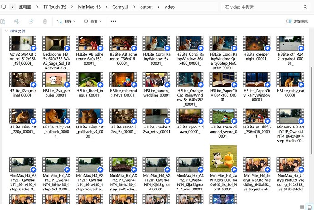Select H3Lite_rainy_cat_720p video
Viewport: 314px width, 210px height.
tap(23, 121)
